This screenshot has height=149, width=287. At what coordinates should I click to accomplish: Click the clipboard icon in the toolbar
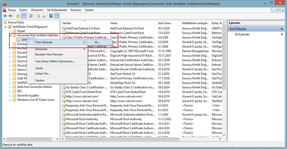tap(31, 16)
